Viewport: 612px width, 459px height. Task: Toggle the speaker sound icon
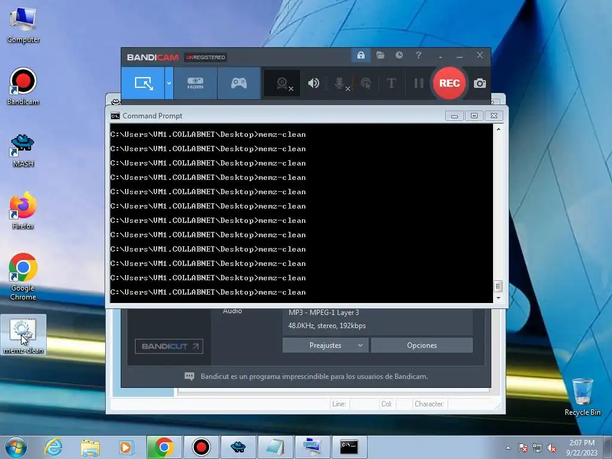(x=313, y=83)
